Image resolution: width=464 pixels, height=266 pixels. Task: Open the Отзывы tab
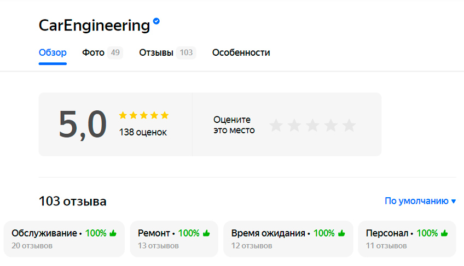[167, 52]
